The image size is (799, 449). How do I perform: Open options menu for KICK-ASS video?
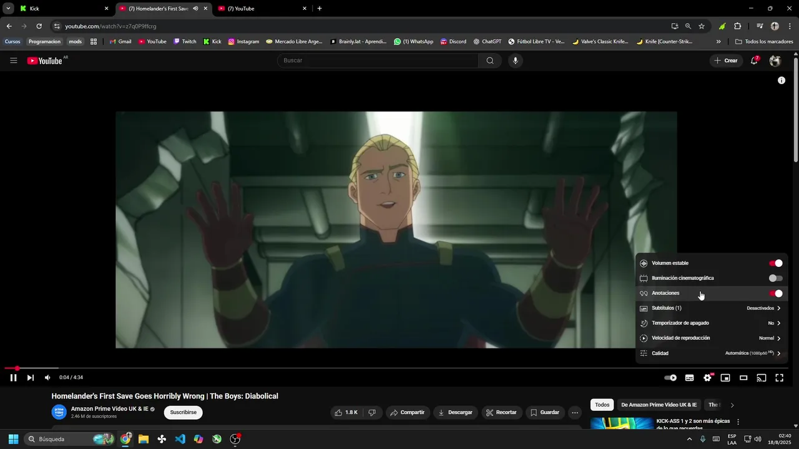point(738,422)
